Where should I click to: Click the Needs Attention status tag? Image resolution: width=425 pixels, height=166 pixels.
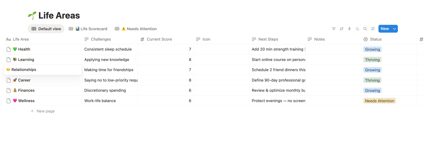pyautogui.click(x=380, y=101)
